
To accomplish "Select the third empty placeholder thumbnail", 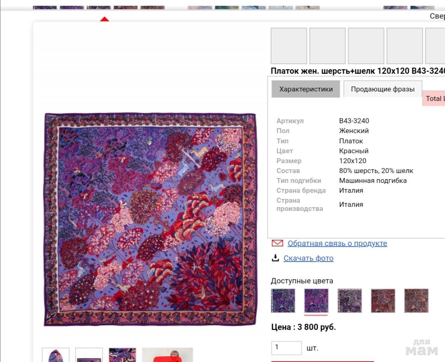I will 366,46.
